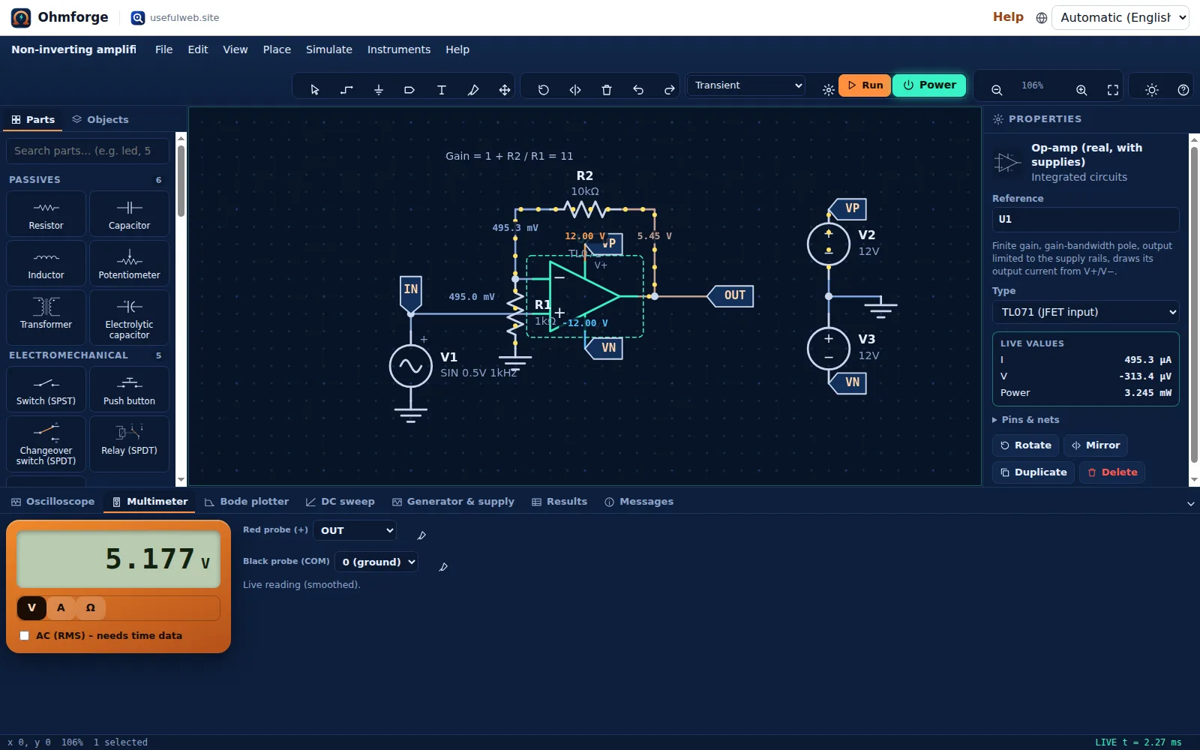1200x750 pixels.
Task: Click the rotate icon in the toolbar
Action: pos(544,90)
